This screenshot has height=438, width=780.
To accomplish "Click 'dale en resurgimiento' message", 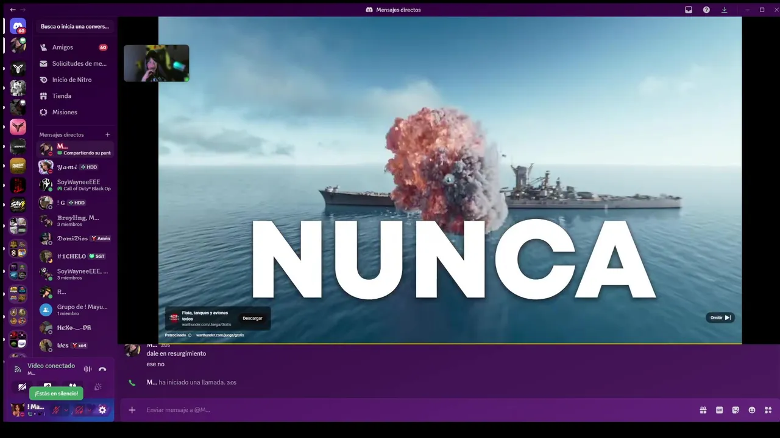I will click(x=176, y=353).
